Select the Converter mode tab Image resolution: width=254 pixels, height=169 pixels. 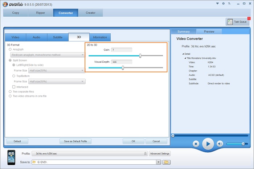pyautogui.click(x=66, y=13)
